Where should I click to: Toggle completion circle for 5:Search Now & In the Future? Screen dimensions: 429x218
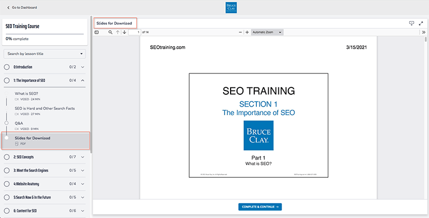point(7,197)
